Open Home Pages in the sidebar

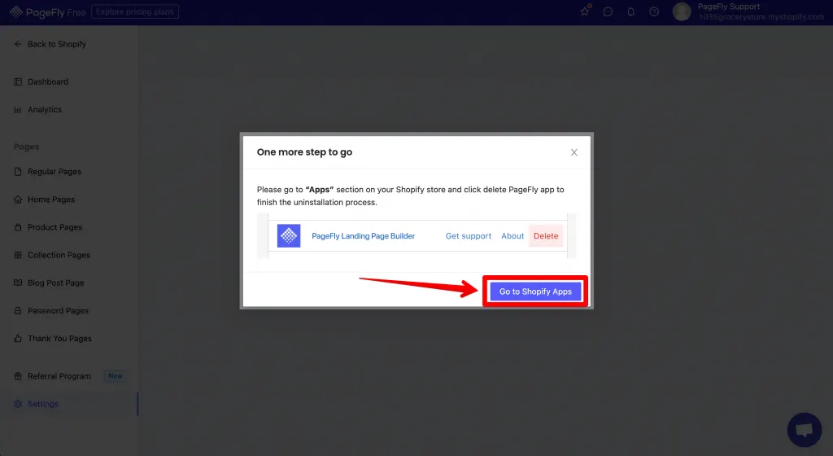51,199
